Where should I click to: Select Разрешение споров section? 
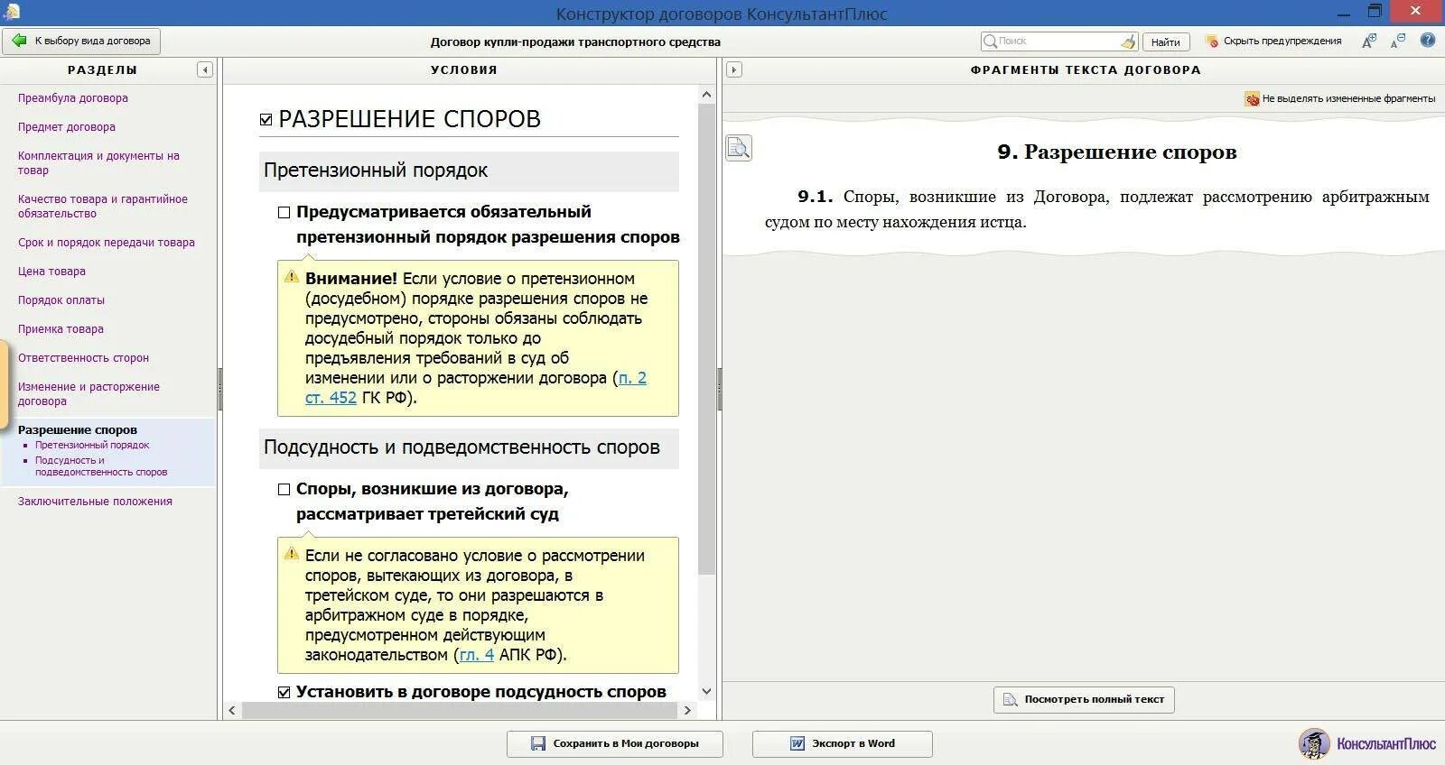click(x=78, y=430)
